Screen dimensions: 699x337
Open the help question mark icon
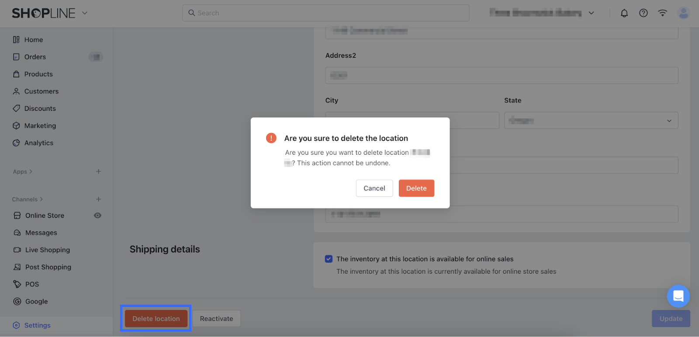[x=644, y=13]
